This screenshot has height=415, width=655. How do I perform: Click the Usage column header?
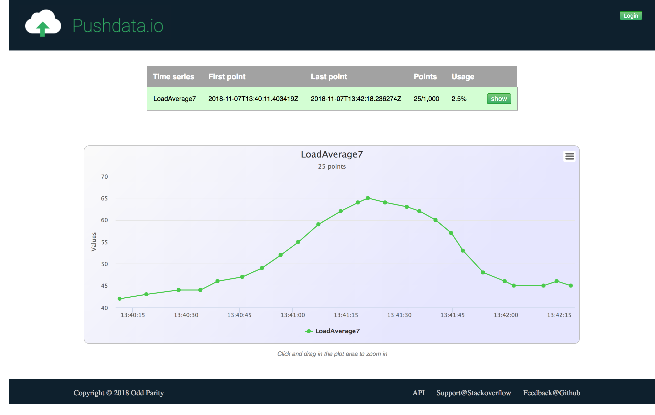tap(463, 77)
